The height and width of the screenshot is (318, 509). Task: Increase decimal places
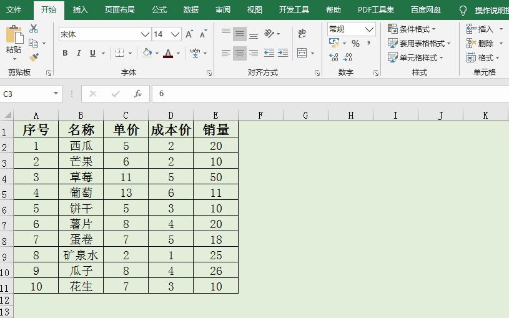pyautogui.click(x=334, y=57)
